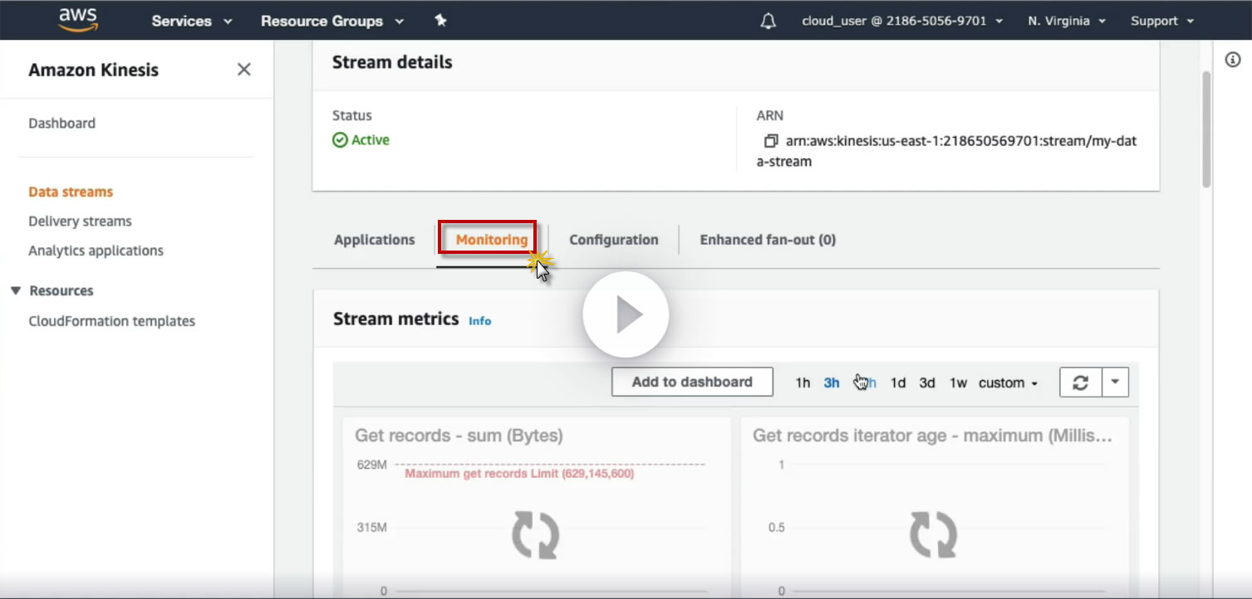
Task: Click the Add to dashboard button
Action: pos(692,382)
